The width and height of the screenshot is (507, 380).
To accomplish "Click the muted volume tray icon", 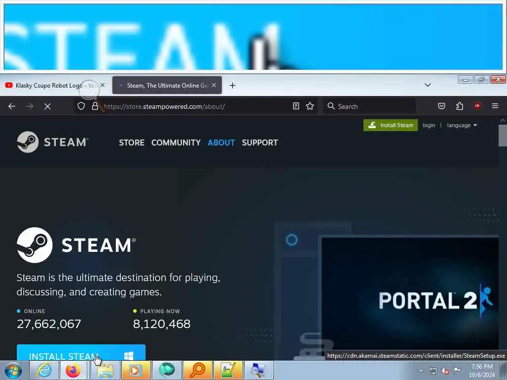I will click(x=445, y=371).
